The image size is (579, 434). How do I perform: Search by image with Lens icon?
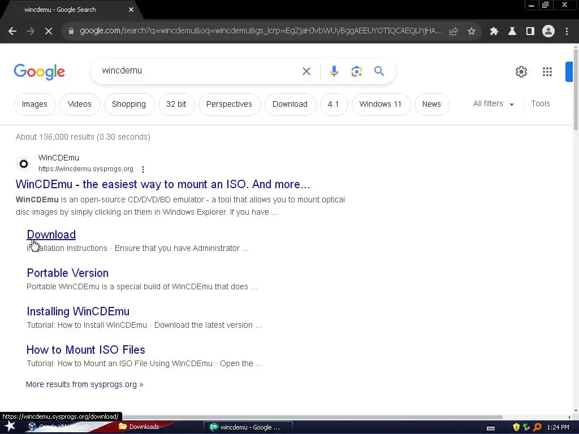(357, 71)
